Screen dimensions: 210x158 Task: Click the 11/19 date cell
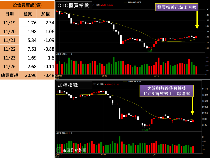point(9,23)
